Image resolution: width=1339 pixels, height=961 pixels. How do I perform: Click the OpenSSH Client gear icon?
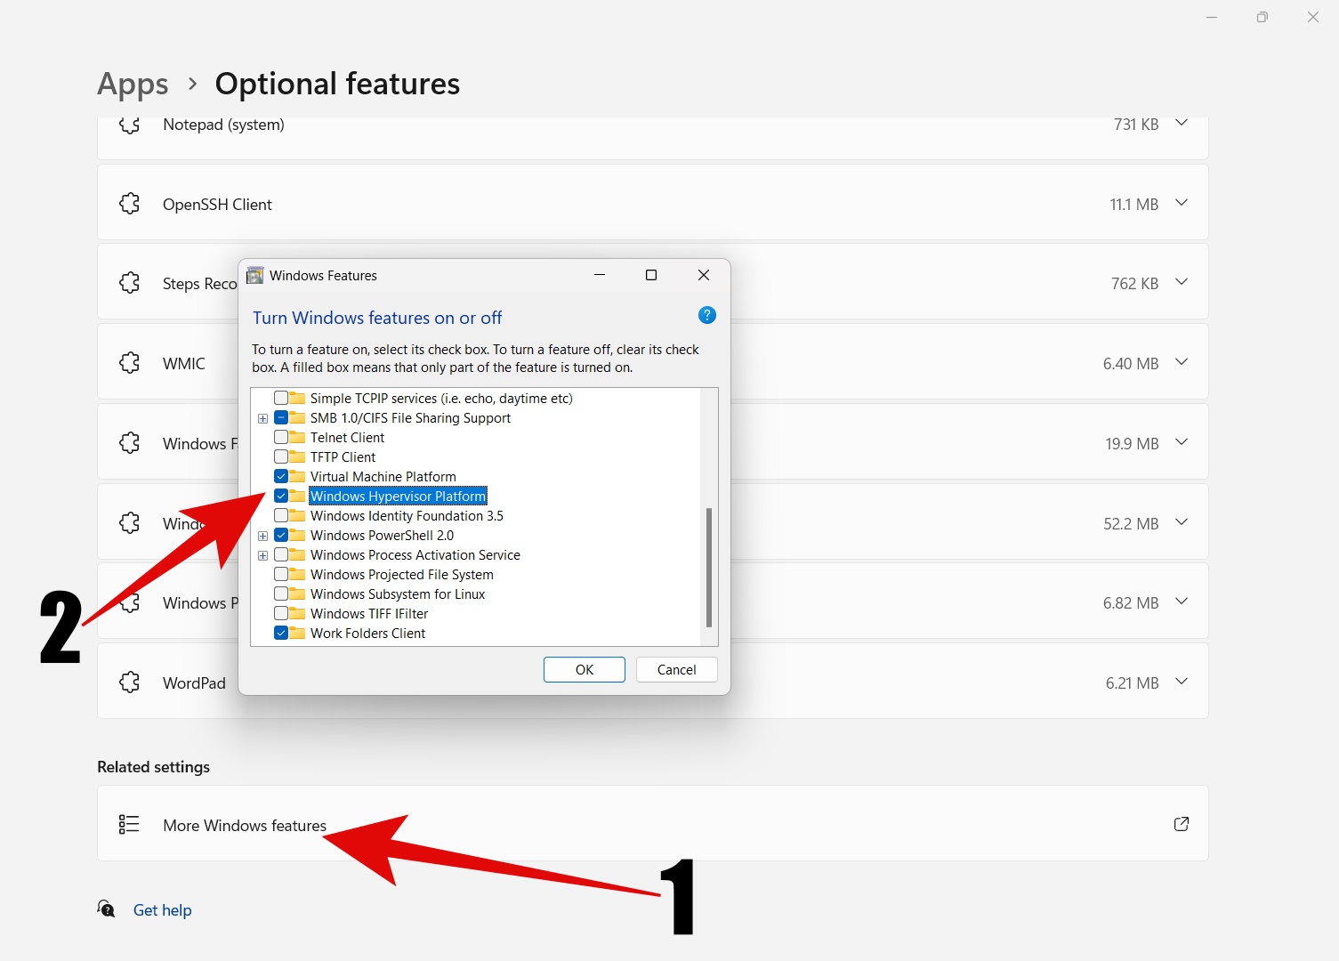click(130, 204)
